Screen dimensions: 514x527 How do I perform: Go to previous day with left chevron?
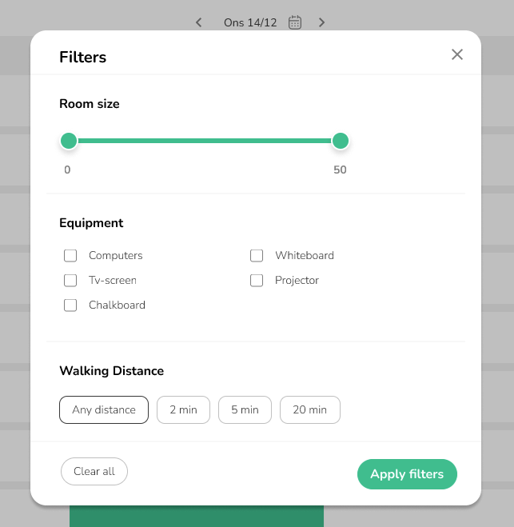coord(199,22)
